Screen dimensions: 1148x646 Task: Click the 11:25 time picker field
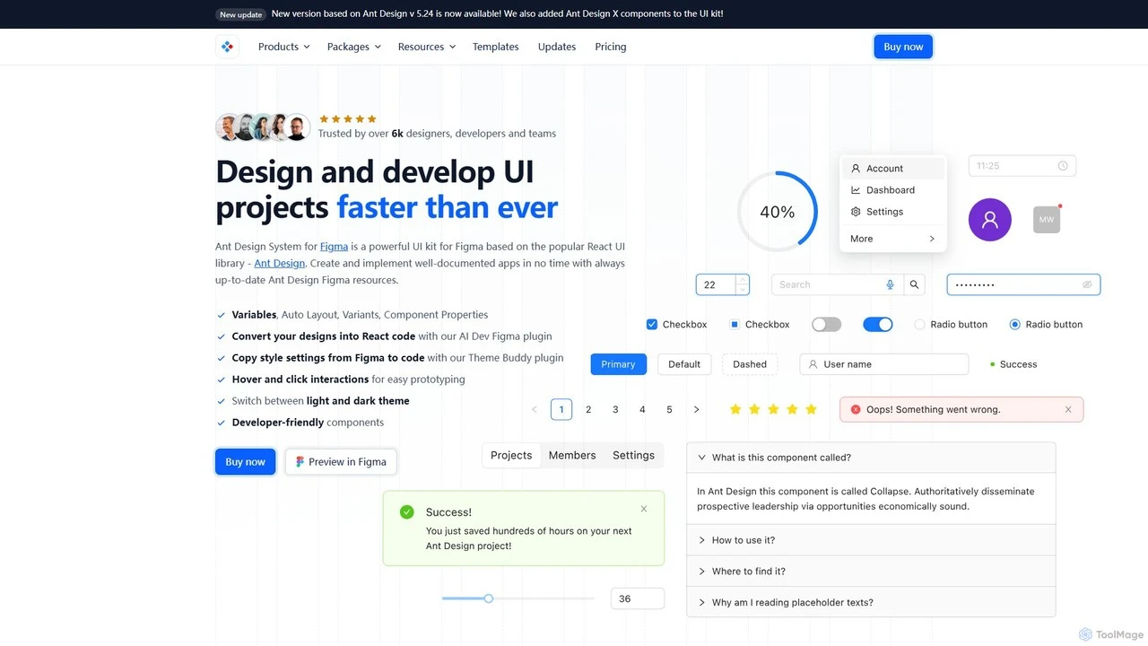coord(1022,166)
